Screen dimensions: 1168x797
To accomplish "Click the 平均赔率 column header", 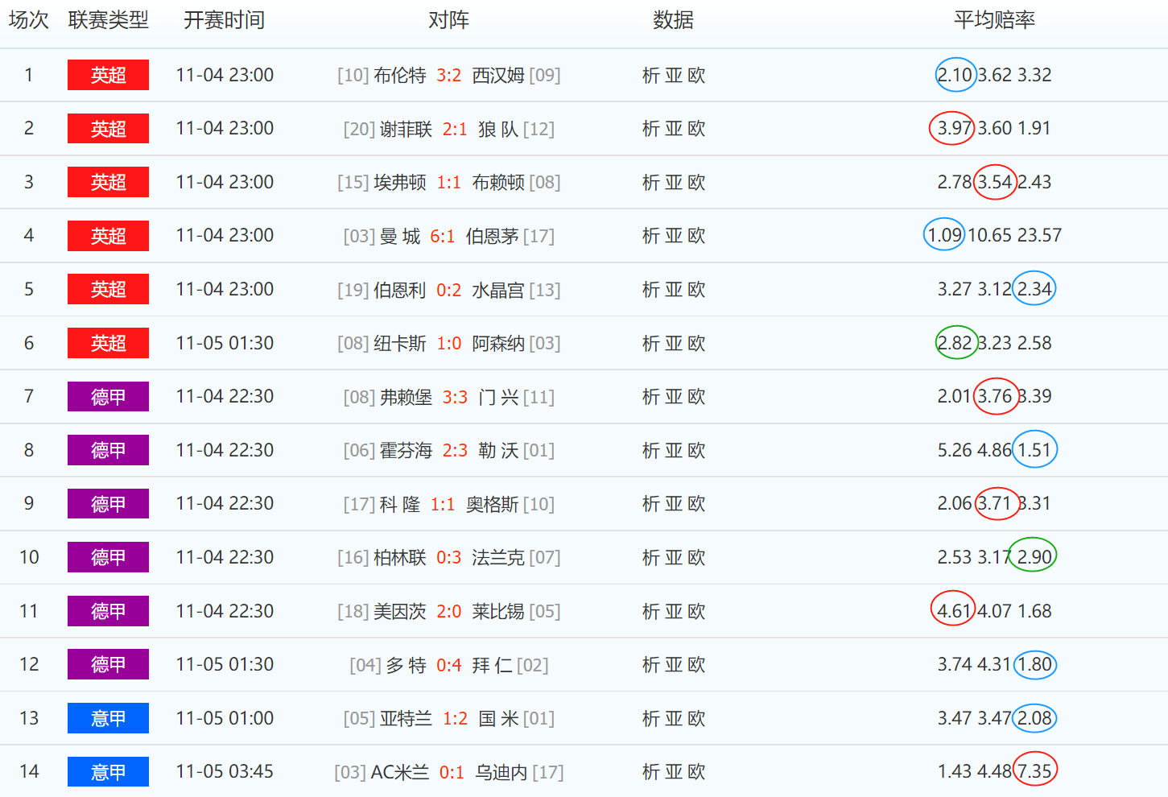I will (995, 20).
